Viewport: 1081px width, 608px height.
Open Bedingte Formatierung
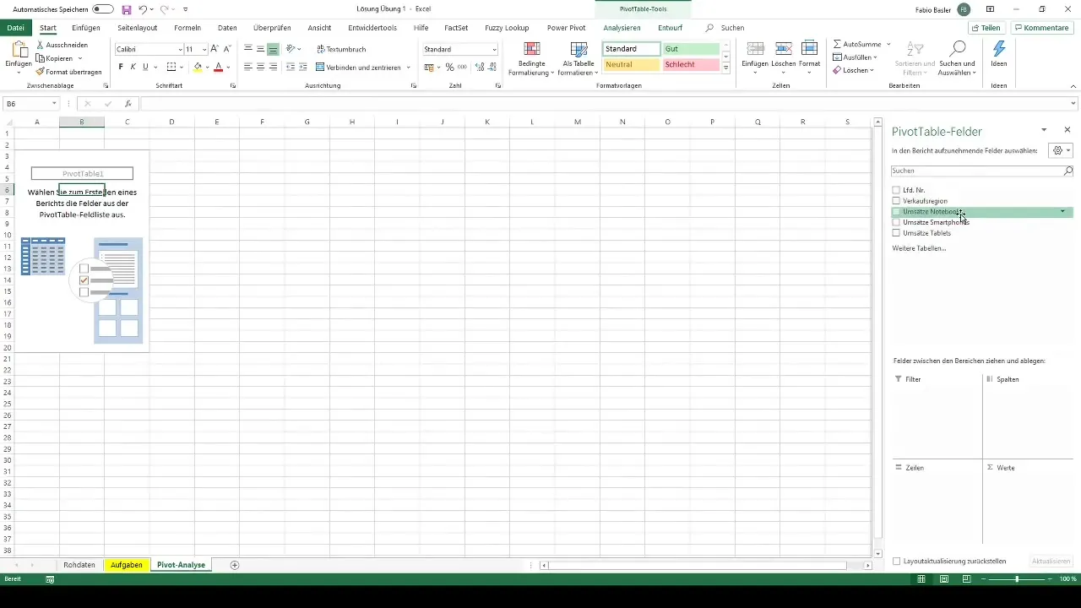[x=531, y=58]
